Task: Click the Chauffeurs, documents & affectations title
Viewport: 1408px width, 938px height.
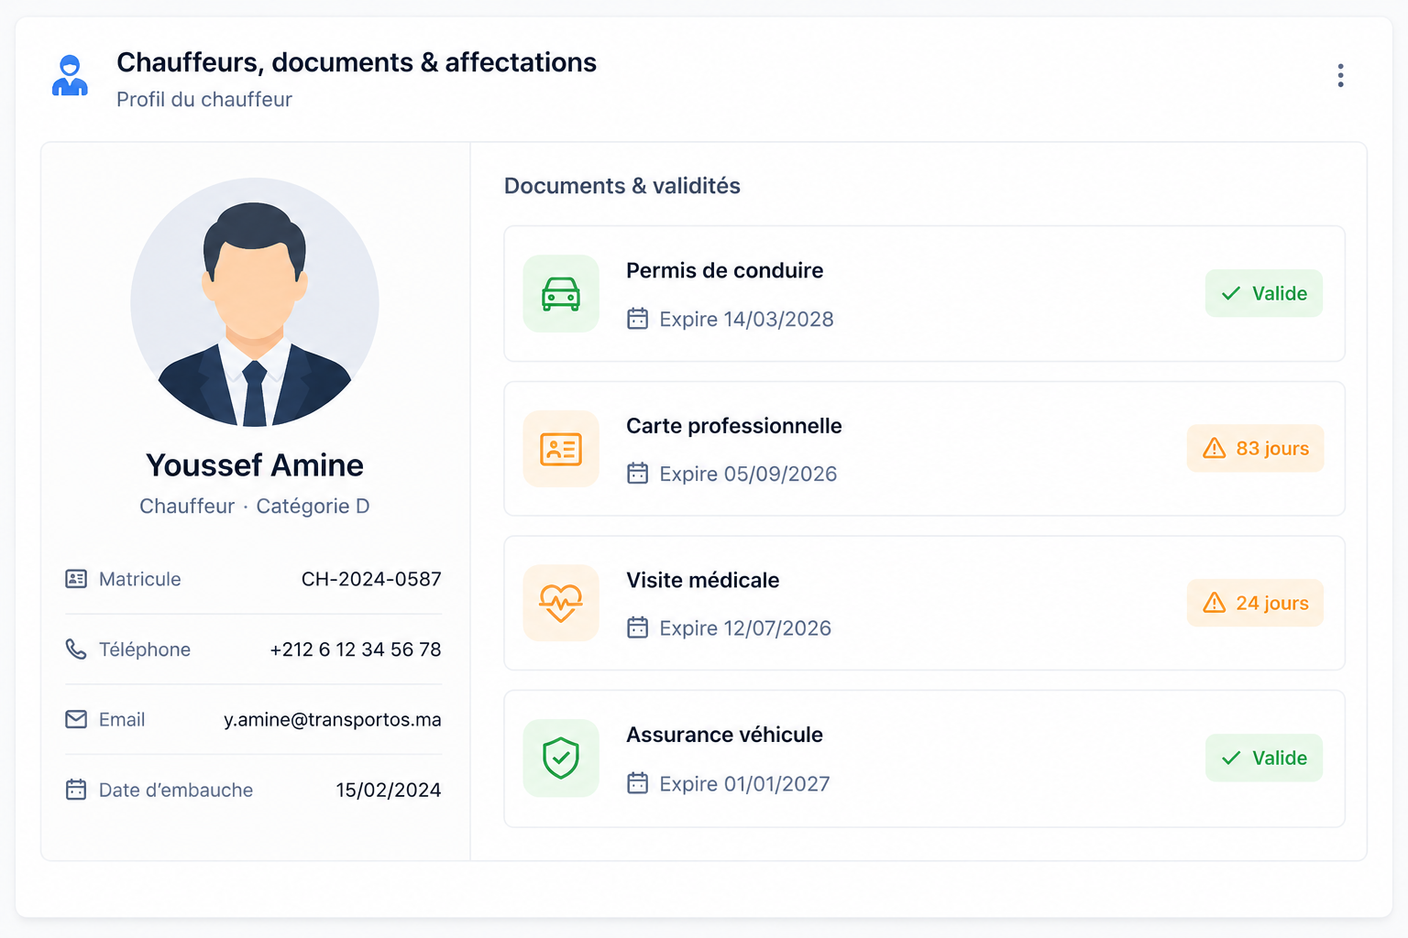Action: pyautogui.click(x=357, y=62)
